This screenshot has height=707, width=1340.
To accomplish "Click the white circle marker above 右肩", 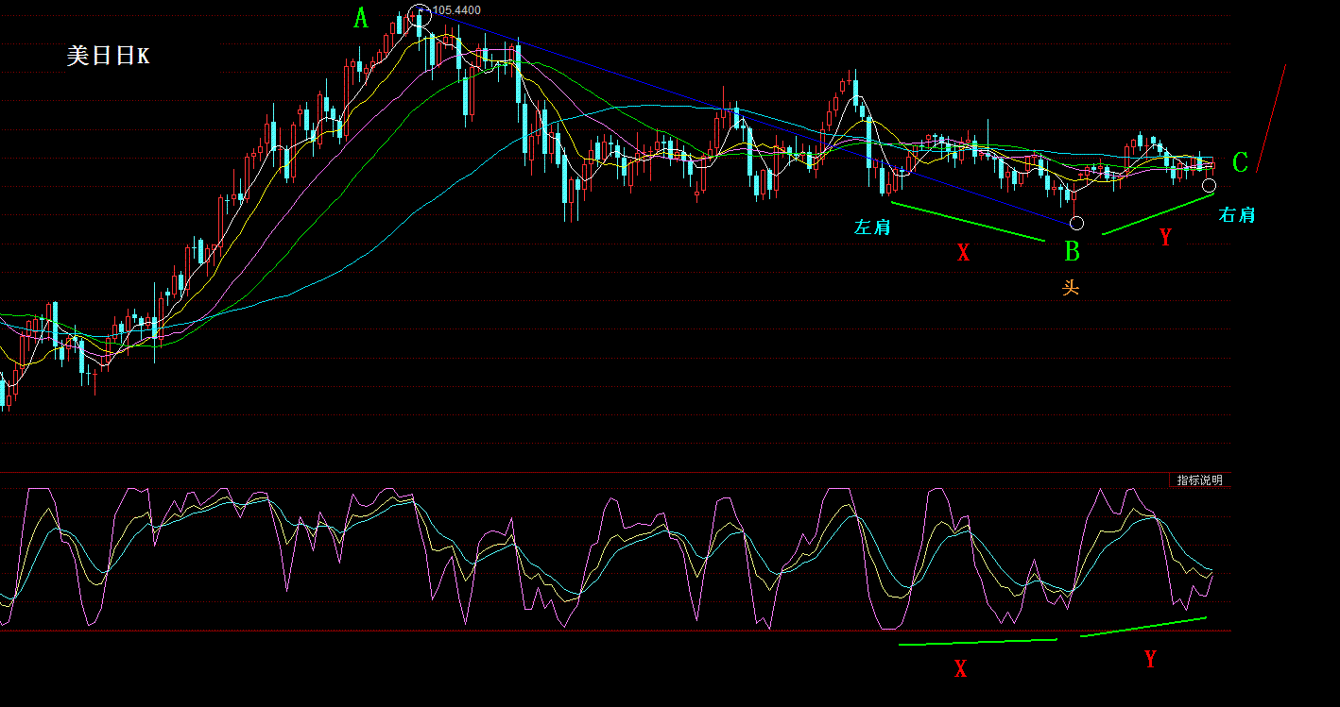I will pos(1209,185).
